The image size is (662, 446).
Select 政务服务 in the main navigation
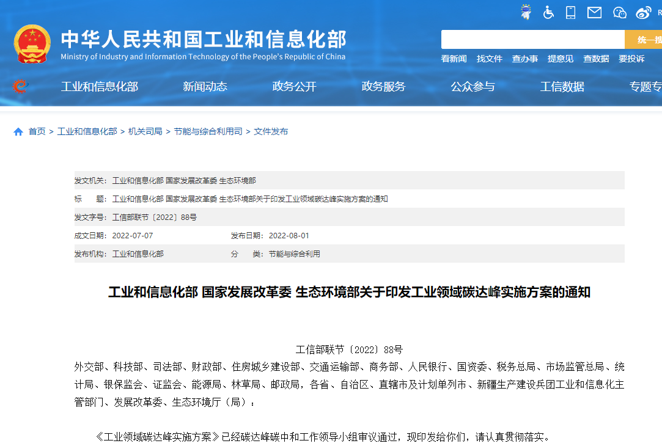point(383,87)
